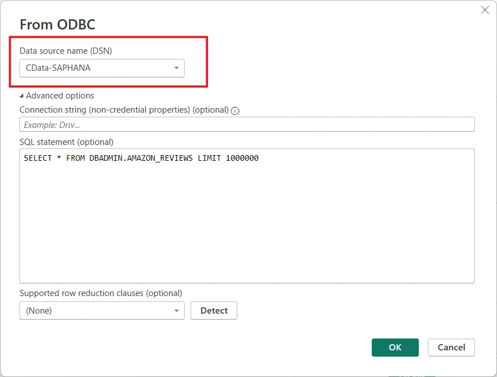The image size is (497, 377).
Task: Click the 'Supported row reduction clauses' label
Action: click(101, 293)
